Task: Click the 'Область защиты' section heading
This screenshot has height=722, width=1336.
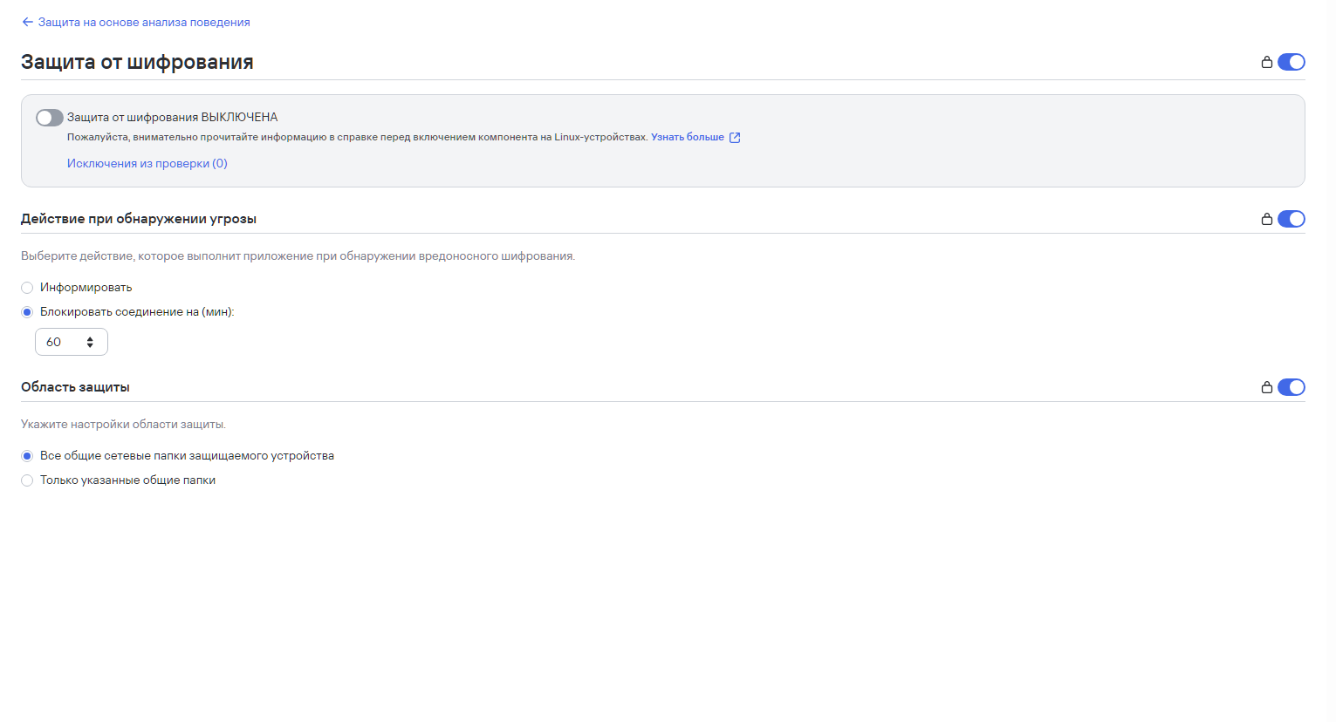Action: click(x=75, y=387)
